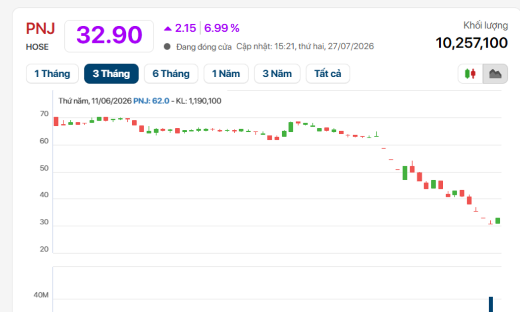The width and height of the screenshot is (520, 312).
Task: Click the 40M volume axis label
Action: [41, 295]
